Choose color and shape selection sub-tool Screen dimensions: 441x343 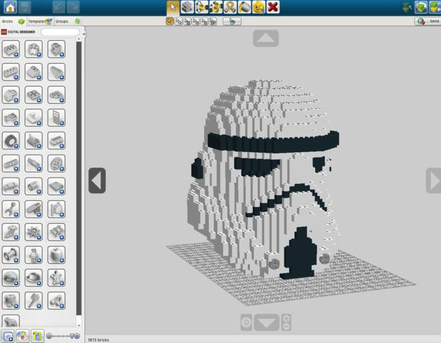coord(213,21)
